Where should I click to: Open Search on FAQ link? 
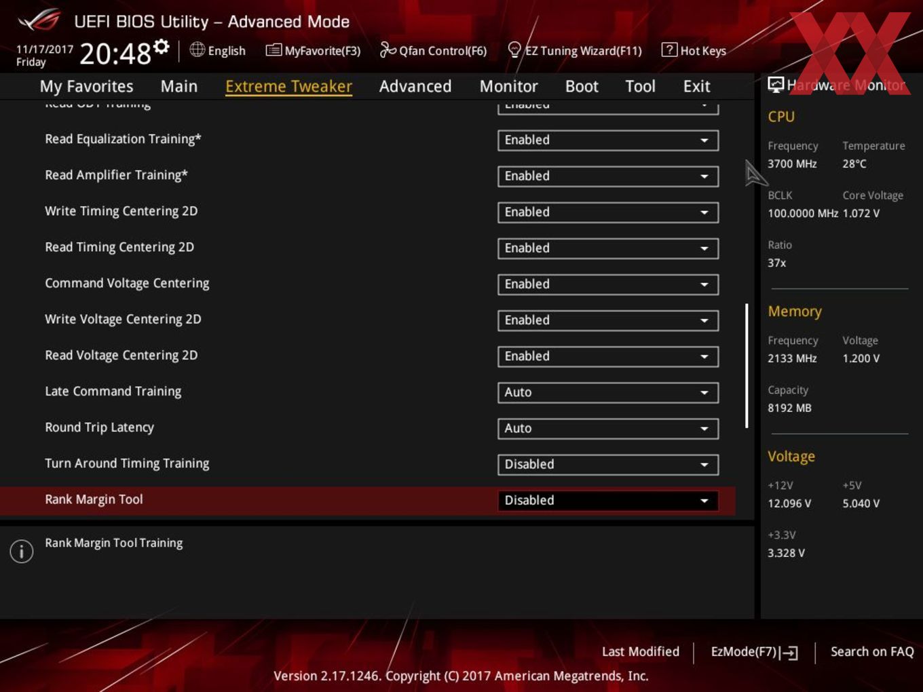[872, 651]
